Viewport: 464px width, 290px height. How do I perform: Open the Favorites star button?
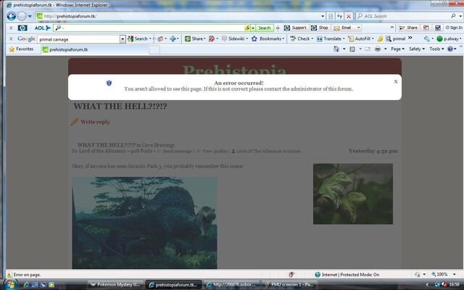(21, 49)
